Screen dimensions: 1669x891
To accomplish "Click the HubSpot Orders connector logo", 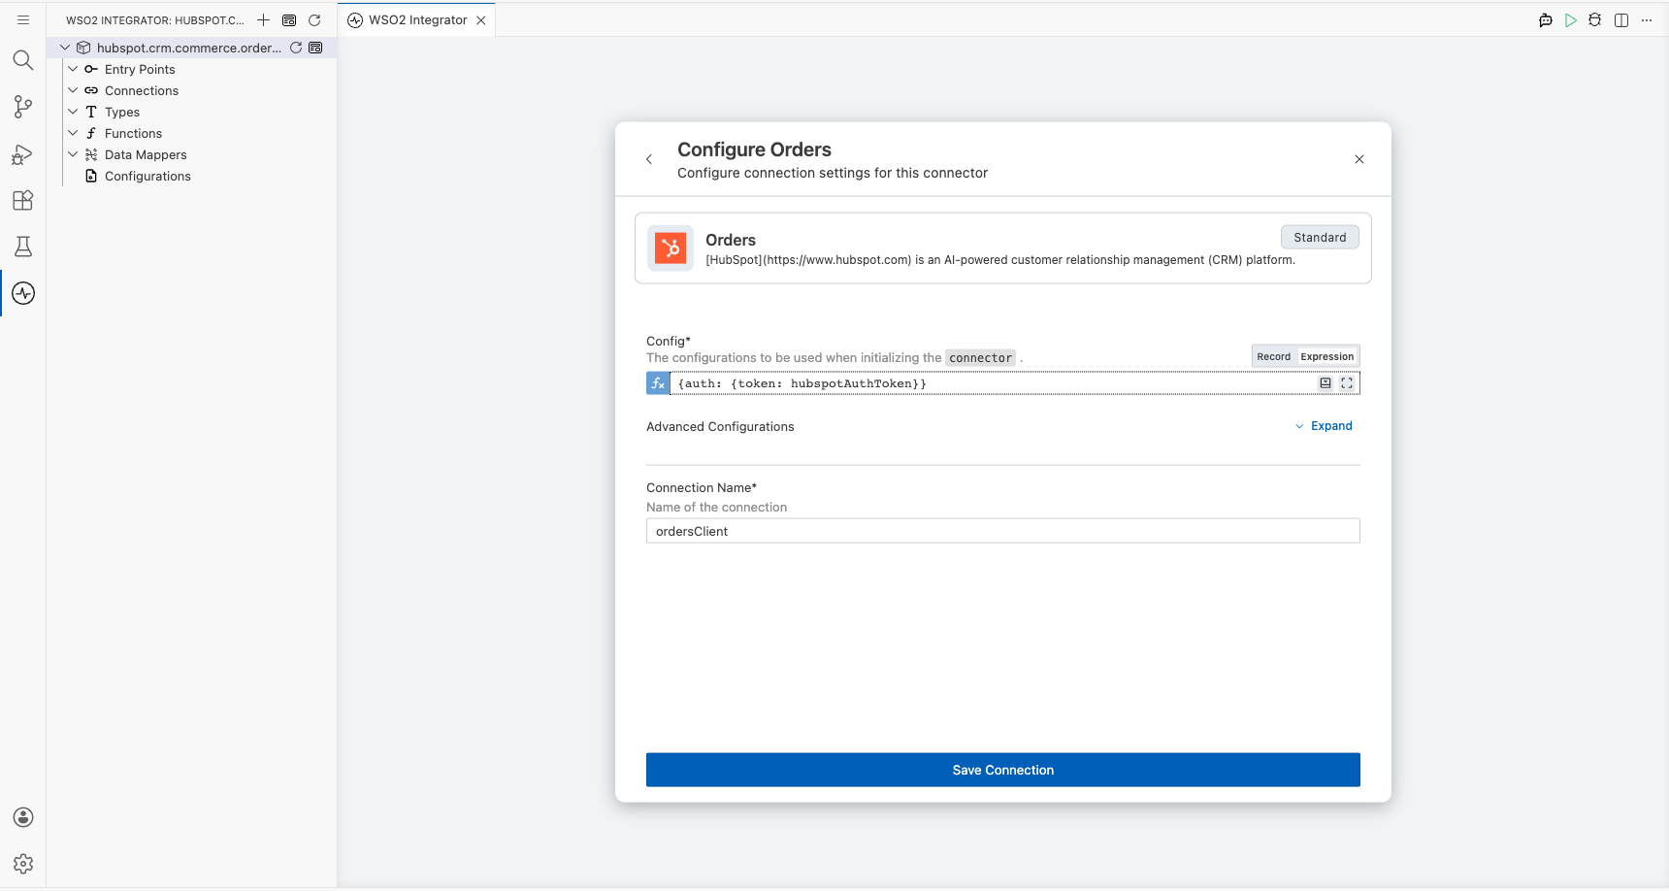I will (x=671, y=248).
